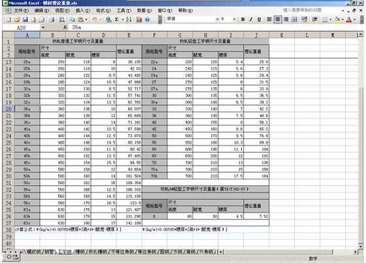Toggle Center alignment
366x263 pixels.
[x=278, y=20]
